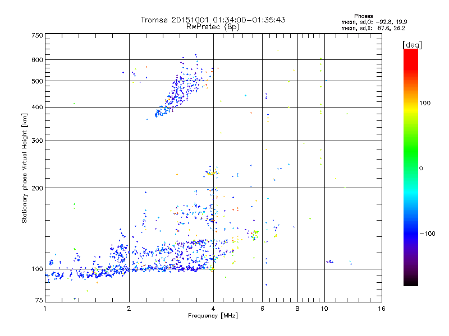Click the phase colorbar gradient
This screenshot has height=336, width=449.
411,167
